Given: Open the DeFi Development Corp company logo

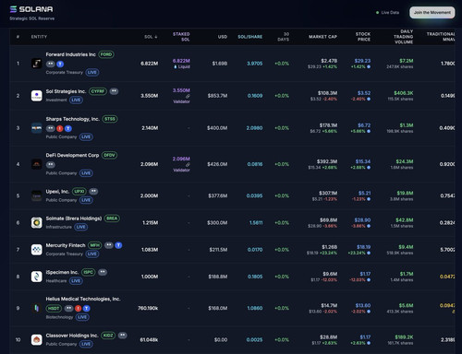Looking at the screenshot, I should coord(37,164).
